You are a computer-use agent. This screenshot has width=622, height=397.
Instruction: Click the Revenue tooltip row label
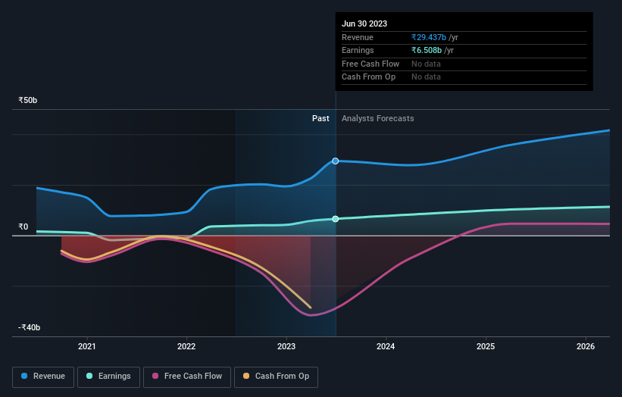(x=358, y=37)
